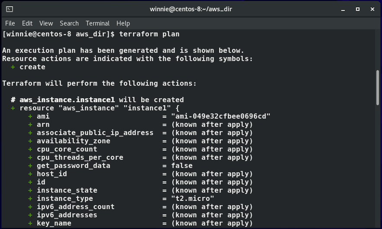The image size is (382, 229).
Task: Maximize the terminal window
Action: (x=358, y=9)
